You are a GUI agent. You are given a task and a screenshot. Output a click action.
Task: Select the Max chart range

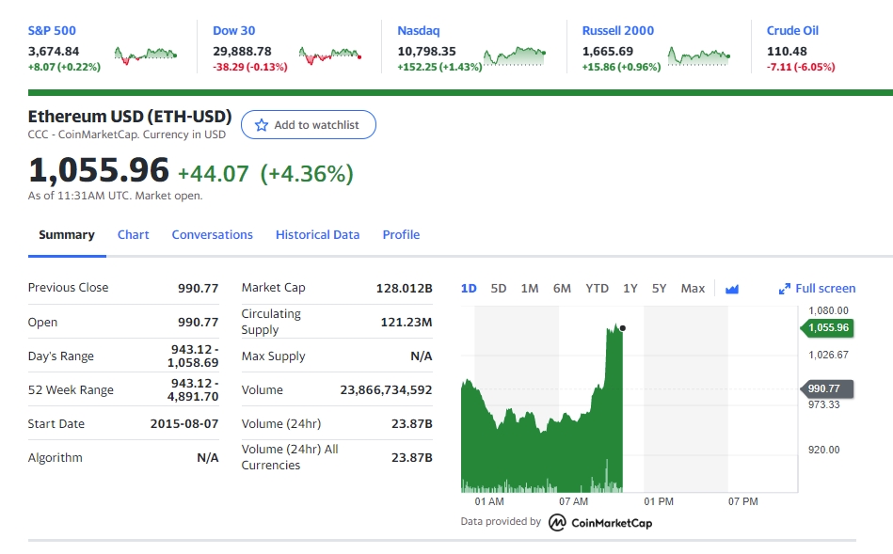pyautogui.click(x=693, y=289)
